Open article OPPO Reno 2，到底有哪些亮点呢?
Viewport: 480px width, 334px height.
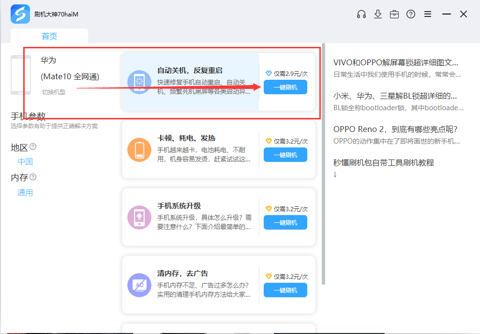coord(395,129)
